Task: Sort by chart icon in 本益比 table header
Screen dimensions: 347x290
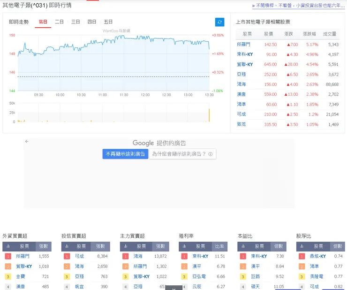Action: click(x=243, y=246)
